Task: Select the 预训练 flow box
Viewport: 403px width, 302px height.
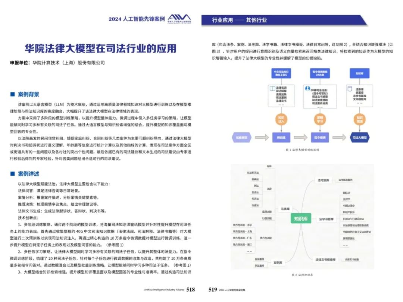Action: pos(281,137)
